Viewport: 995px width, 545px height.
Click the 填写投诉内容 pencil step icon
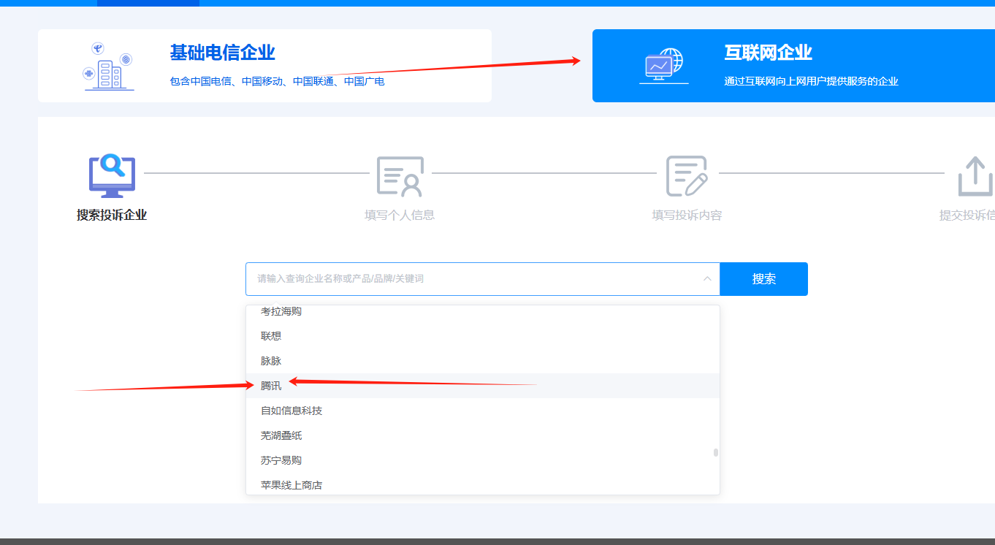(685, 175)
